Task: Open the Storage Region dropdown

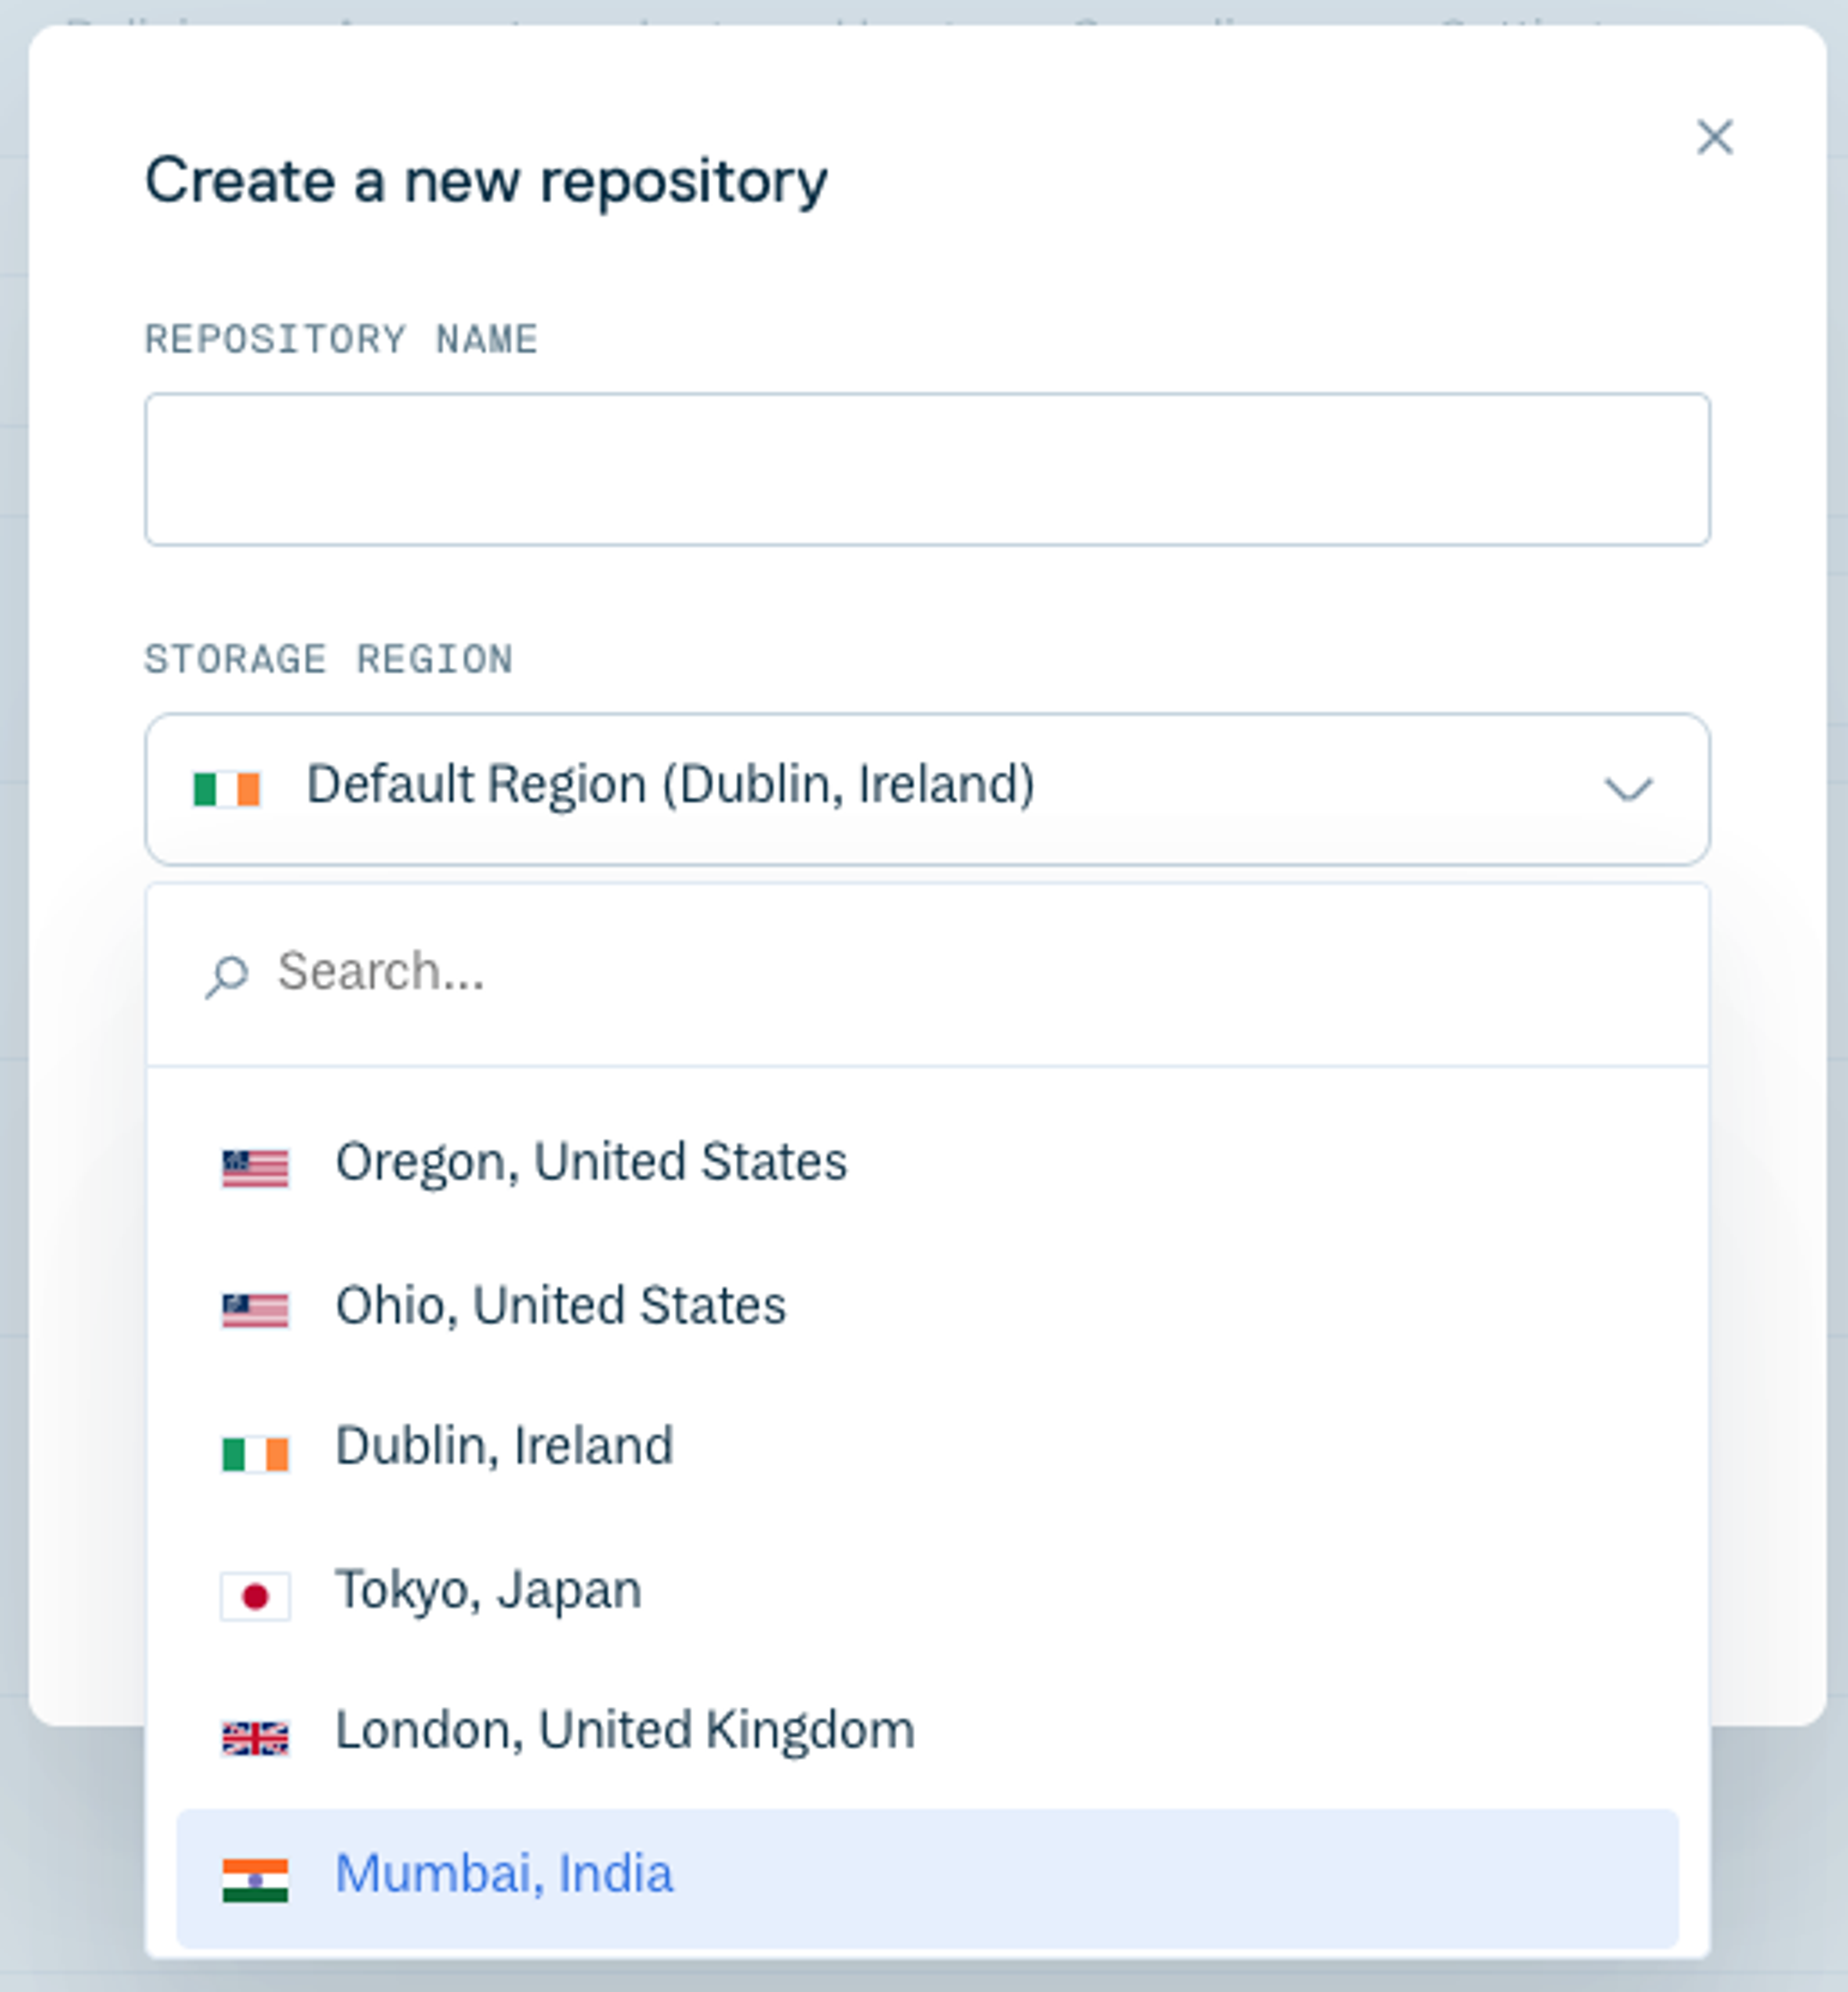Action: (927, 788)
